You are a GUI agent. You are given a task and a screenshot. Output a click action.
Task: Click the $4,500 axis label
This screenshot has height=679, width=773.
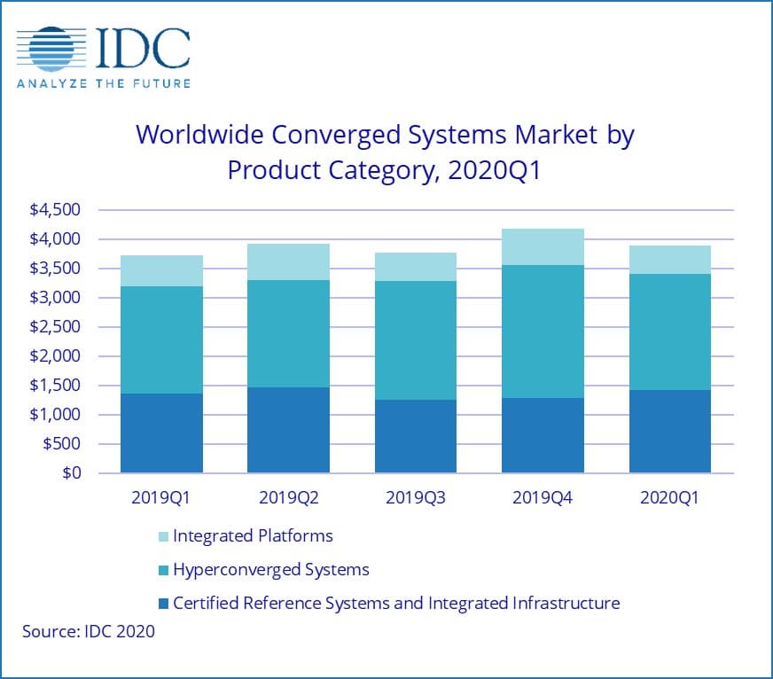coord(55,210)
